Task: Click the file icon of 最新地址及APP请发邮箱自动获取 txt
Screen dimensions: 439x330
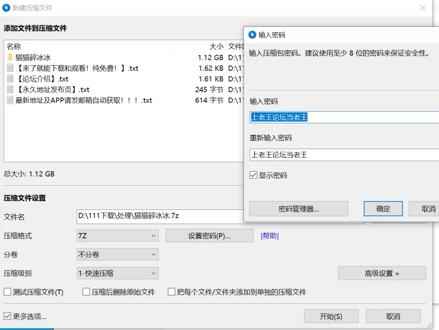Action: (x=10, y=100)
